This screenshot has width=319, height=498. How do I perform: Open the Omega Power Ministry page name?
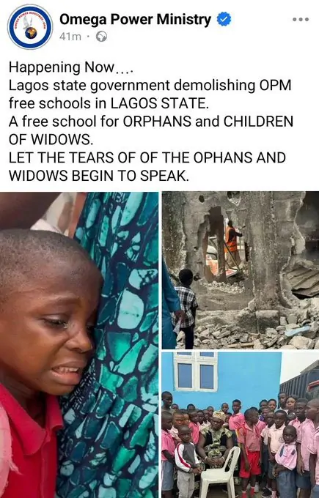click(x=135, y=19)
